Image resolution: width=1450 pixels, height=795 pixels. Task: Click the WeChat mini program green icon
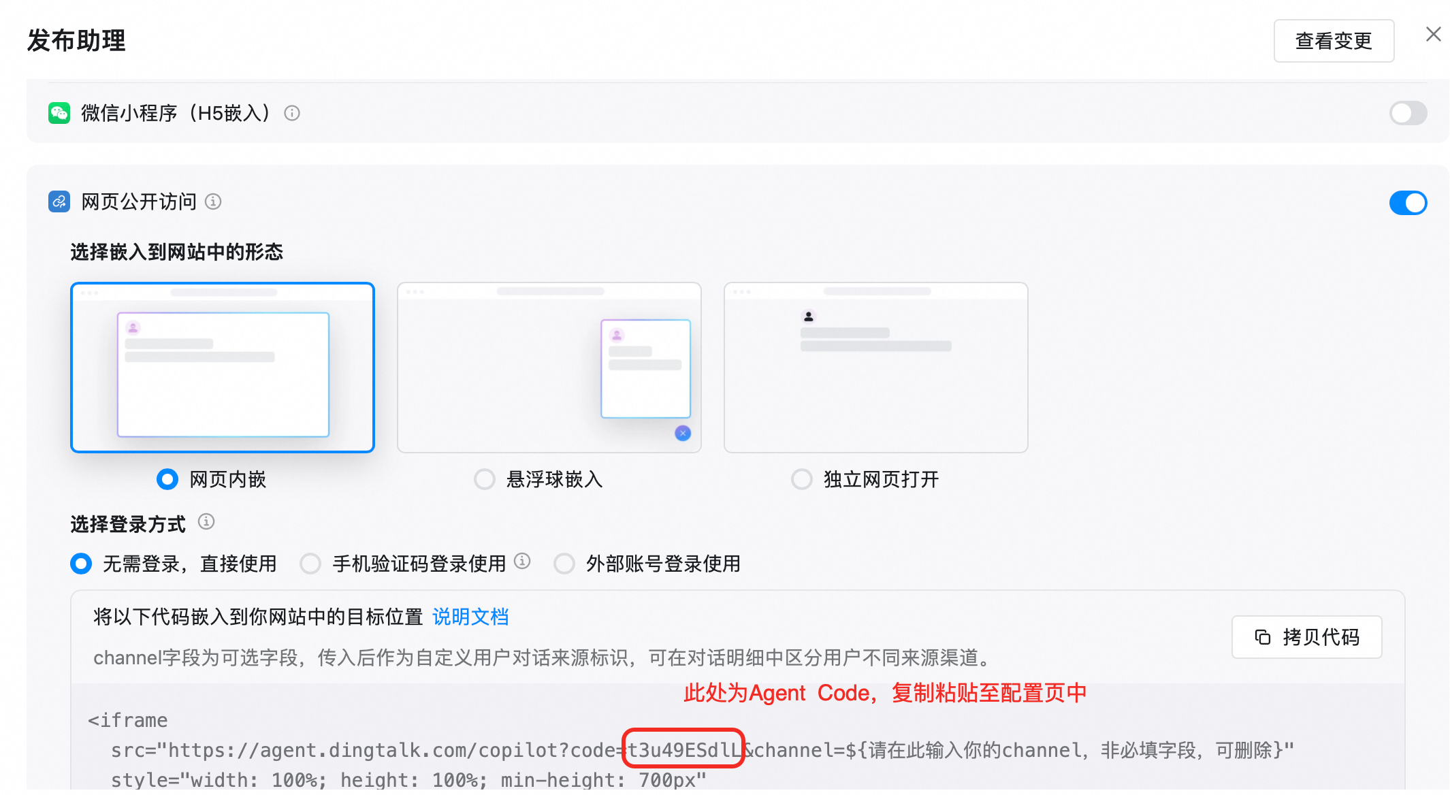tap(59, 113)
